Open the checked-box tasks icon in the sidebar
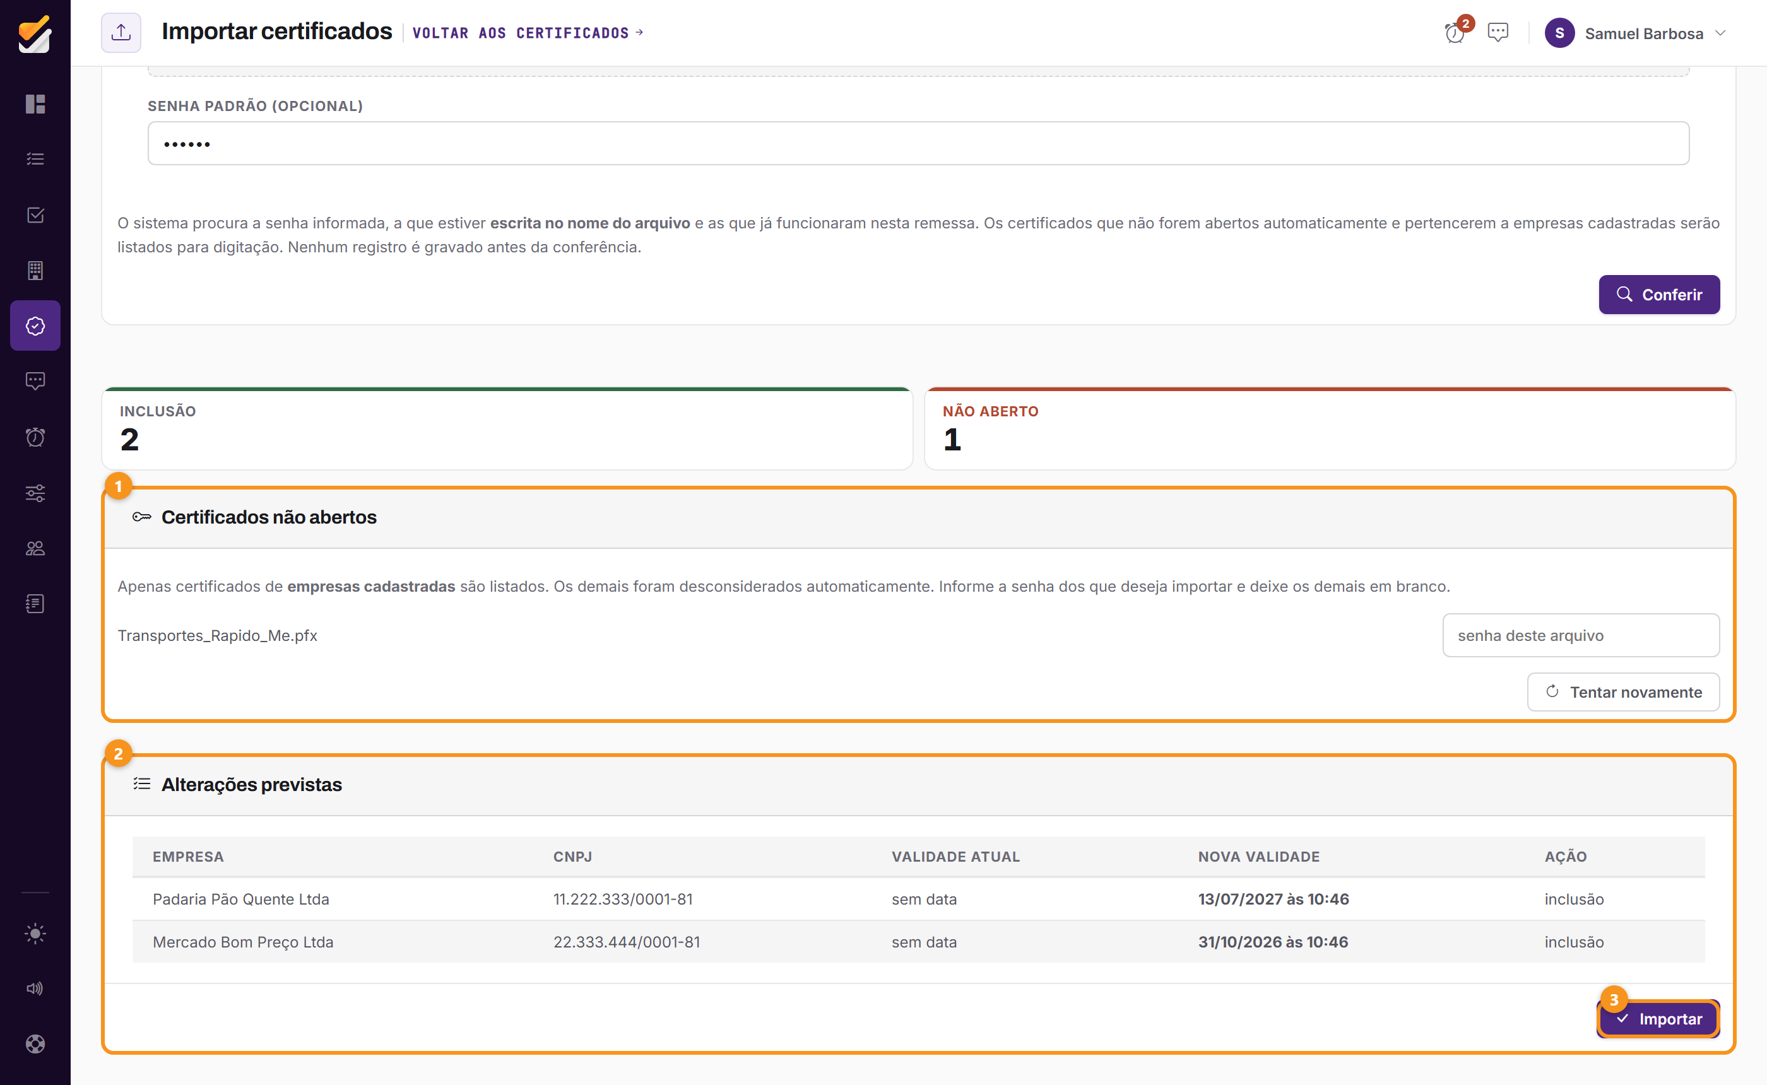This screenshot has height=1085, width=1767. coord(35,214)
